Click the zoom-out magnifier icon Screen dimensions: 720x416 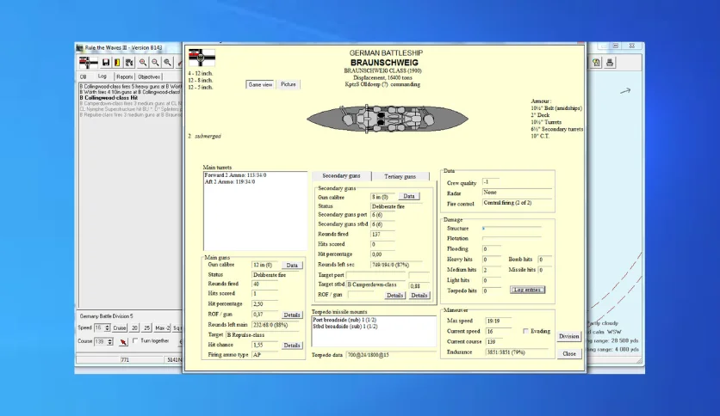(155, 62)
